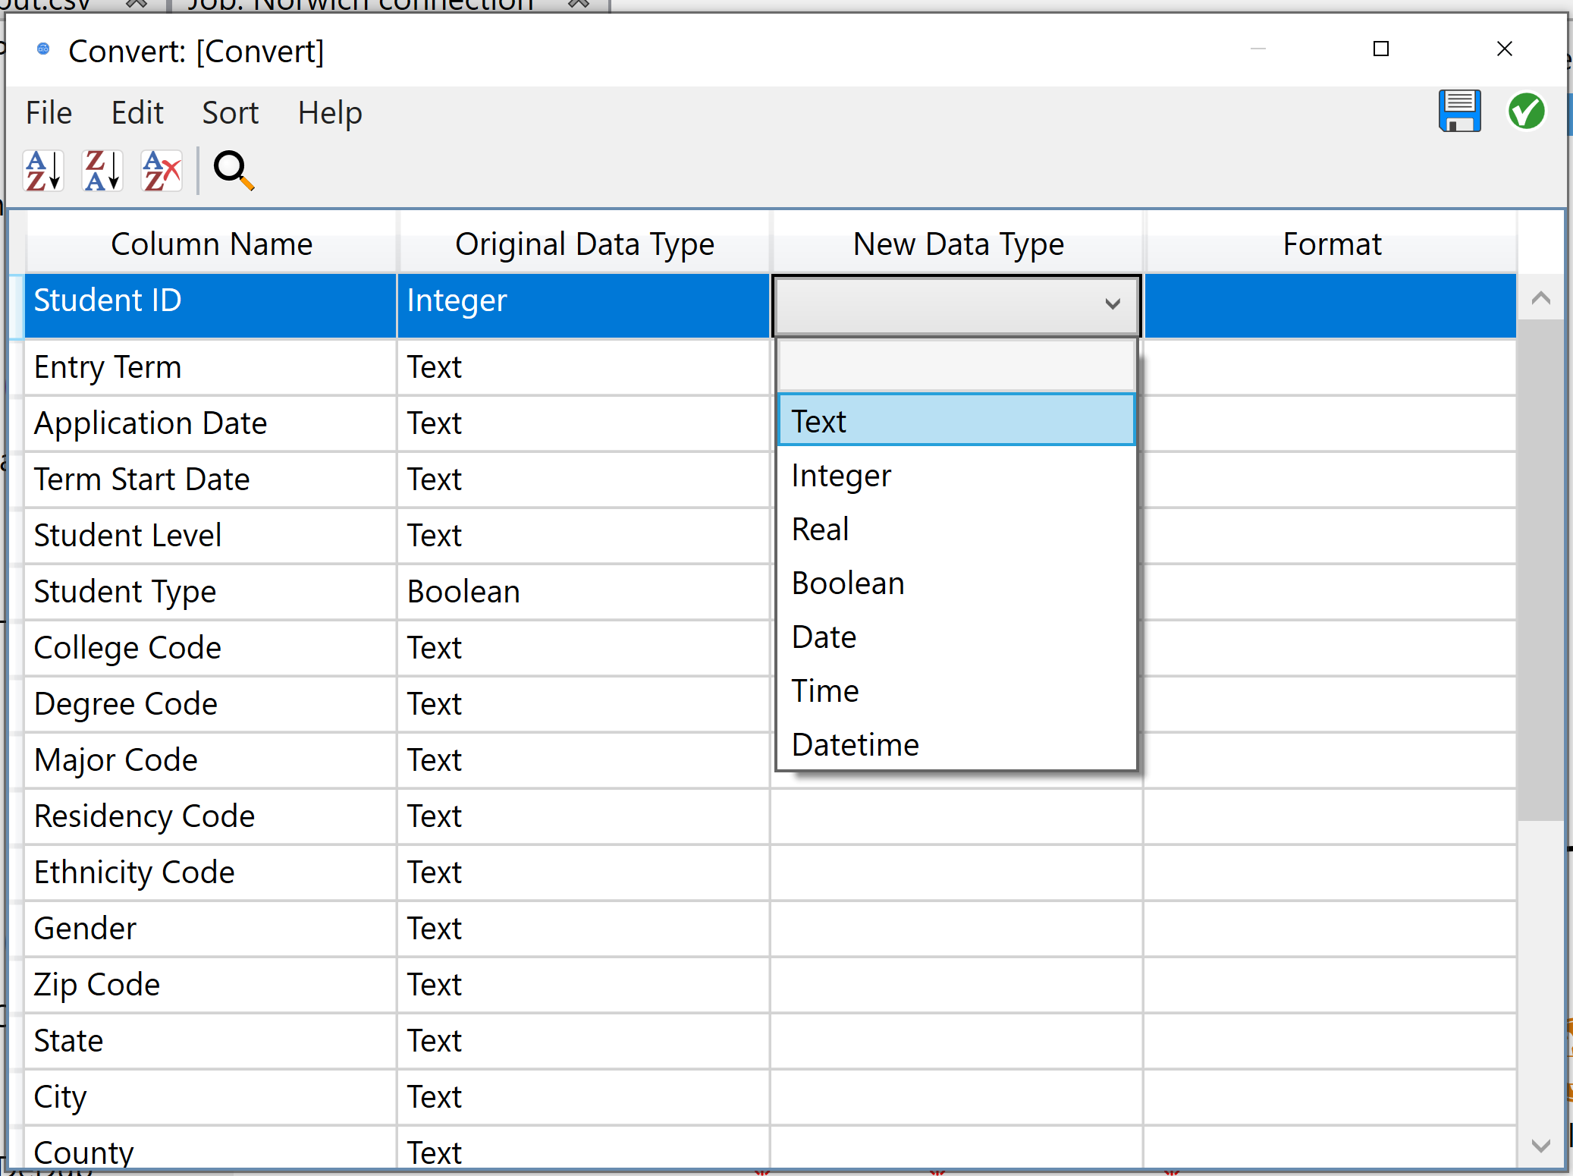The image size is (1573, 1176).
Task: Click the Sort Z to A descending icon
Action: 102,171
